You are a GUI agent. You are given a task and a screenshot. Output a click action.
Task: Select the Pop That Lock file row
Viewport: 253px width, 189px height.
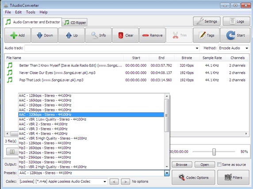click(x=126, y=80)
